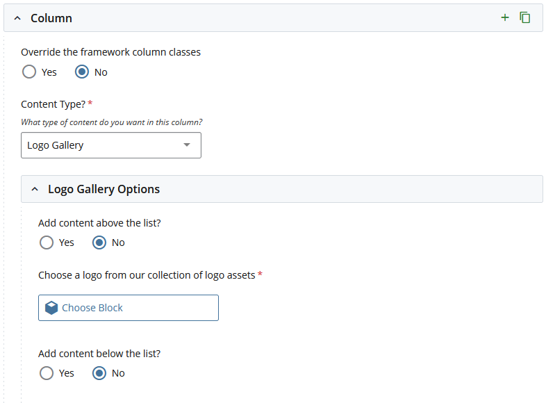This screenshot has height=403, width=546.
Task: Enable Yes for add content below list
Action: pyautogui.click(x=47, y=373)
